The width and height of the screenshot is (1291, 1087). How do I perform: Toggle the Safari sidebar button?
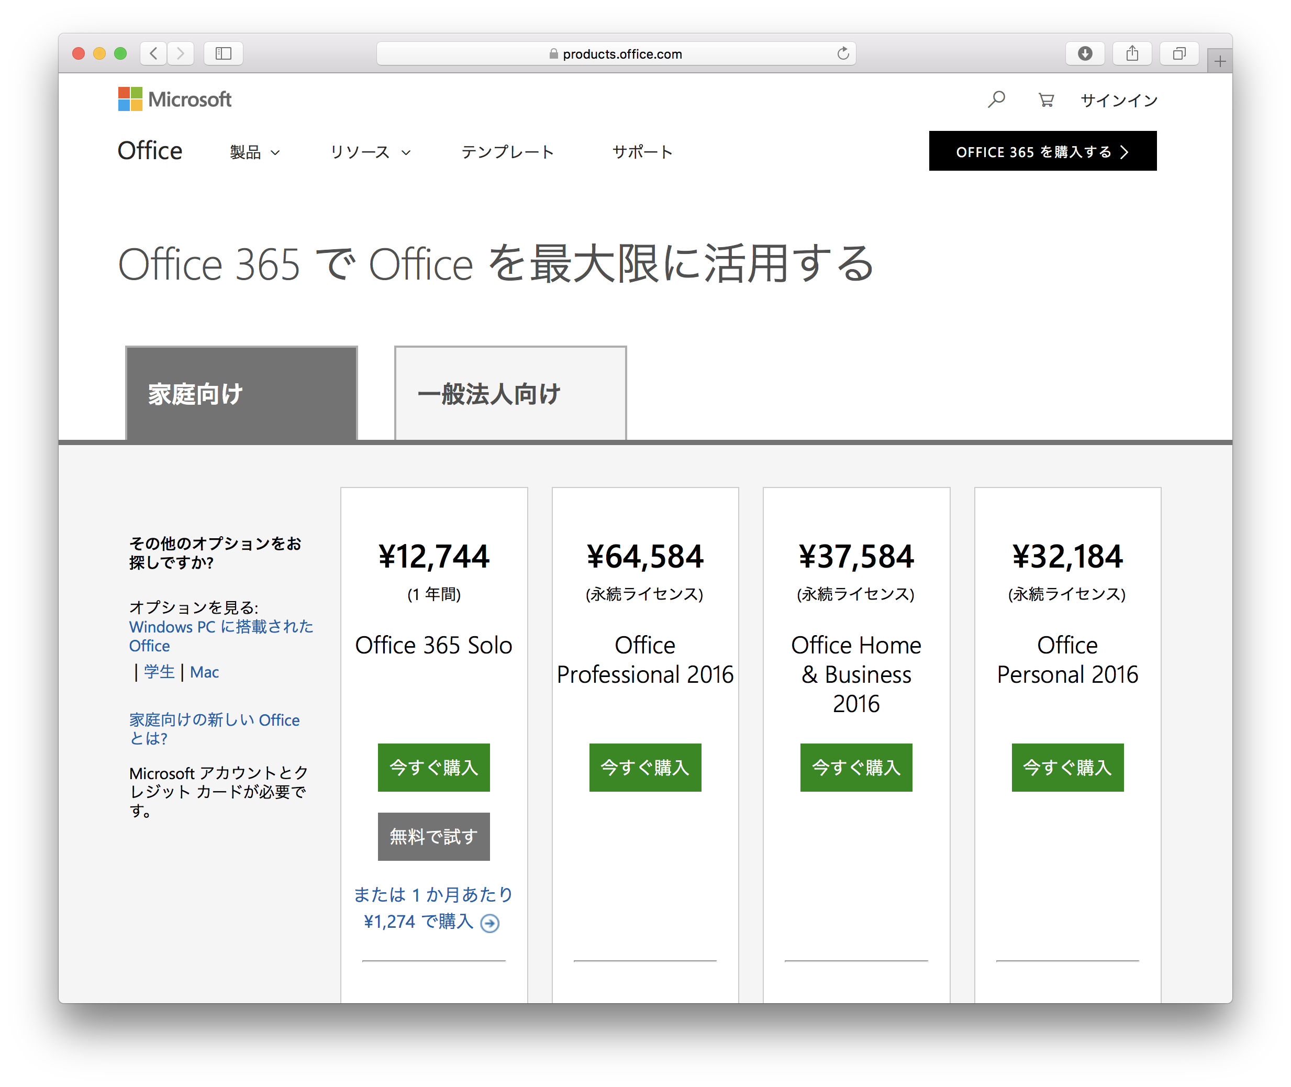pyautogui.click(x=223, y=53)
